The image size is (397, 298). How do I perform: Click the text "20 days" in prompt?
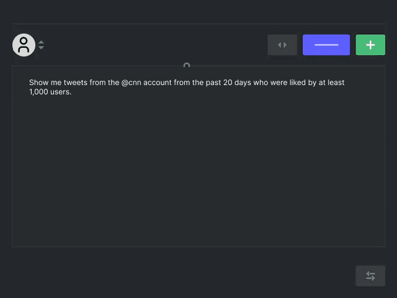[233, 83]
